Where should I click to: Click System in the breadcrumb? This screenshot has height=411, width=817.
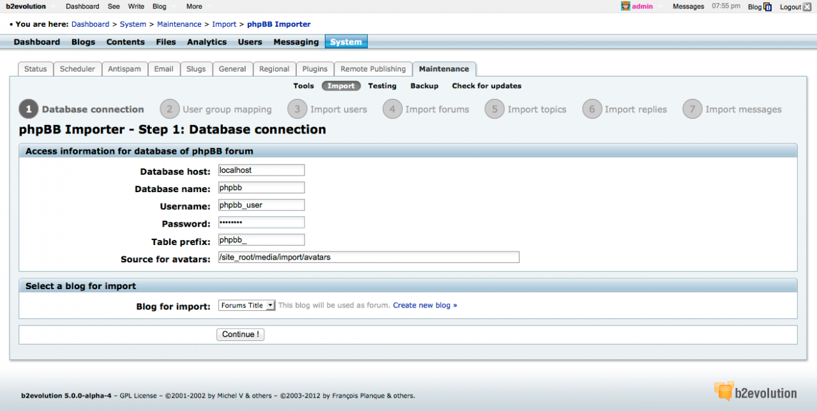click(x=133, y=24)
